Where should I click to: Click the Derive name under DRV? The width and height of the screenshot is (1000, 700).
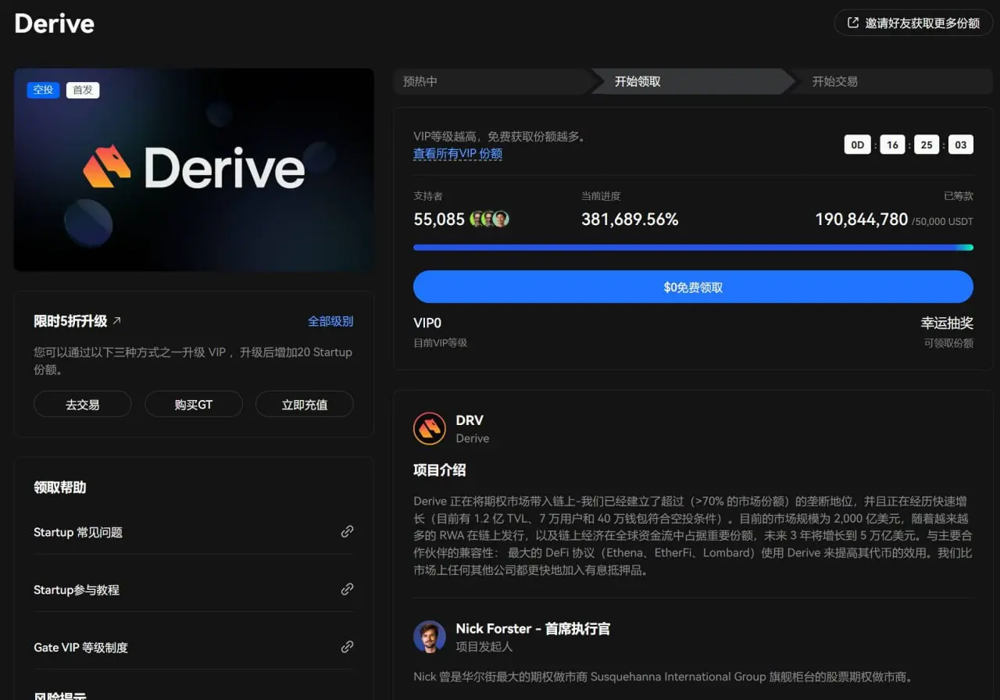pos(473,438)
